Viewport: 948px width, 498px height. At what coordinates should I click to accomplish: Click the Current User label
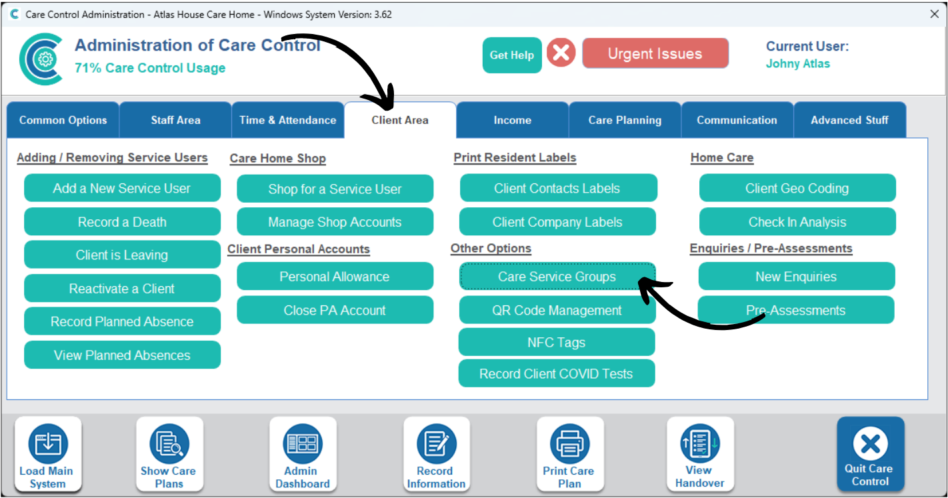[x=807, y=47]
